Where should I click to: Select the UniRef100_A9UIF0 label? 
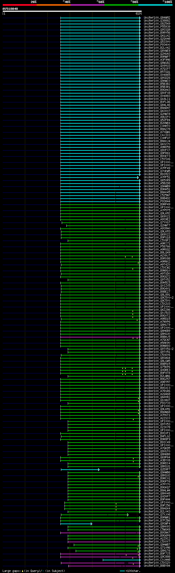tap(157, 117)
